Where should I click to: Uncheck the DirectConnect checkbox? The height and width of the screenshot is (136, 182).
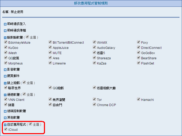click(x=139, y=47)
